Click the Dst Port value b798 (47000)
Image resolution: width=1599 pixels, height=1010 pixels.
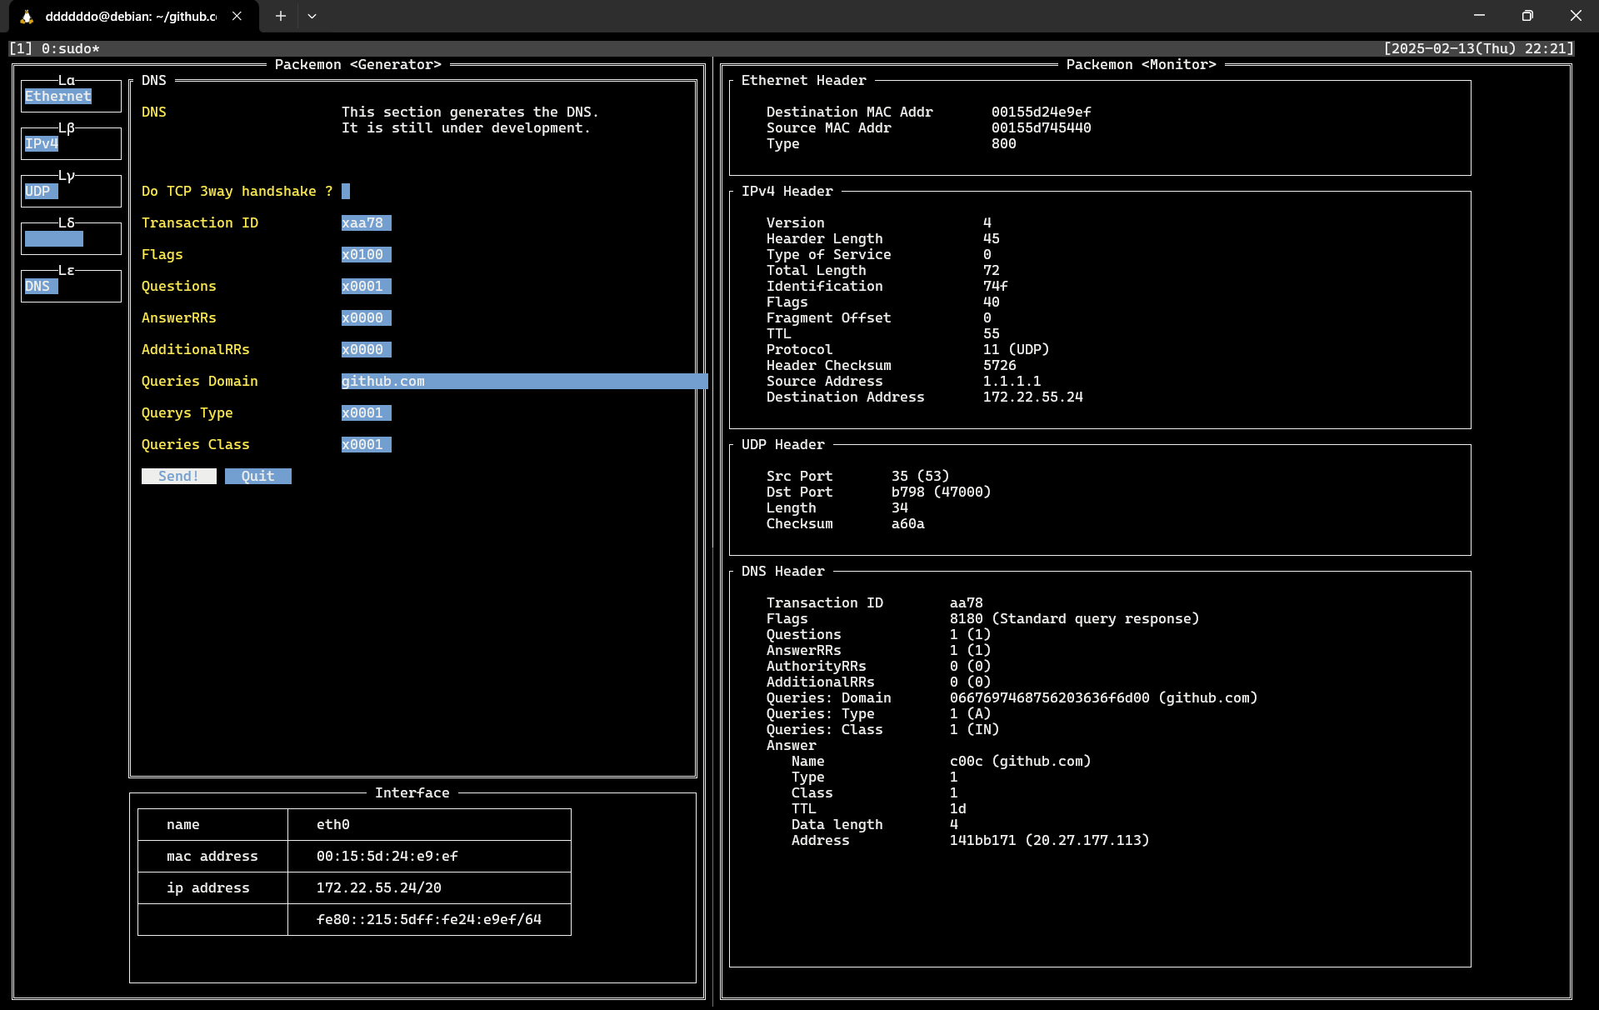click(x=942, y=492)
